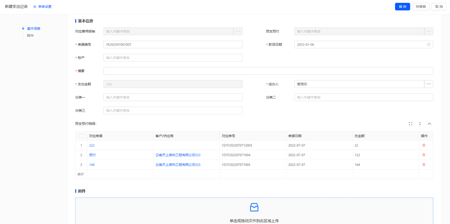
Task: Edit the 单据编号 field
Action: 173,45
